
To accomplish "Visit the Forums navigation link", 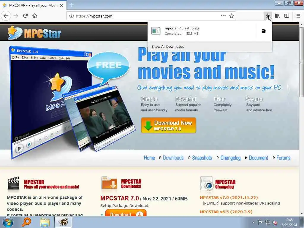I will pos(283,158).
